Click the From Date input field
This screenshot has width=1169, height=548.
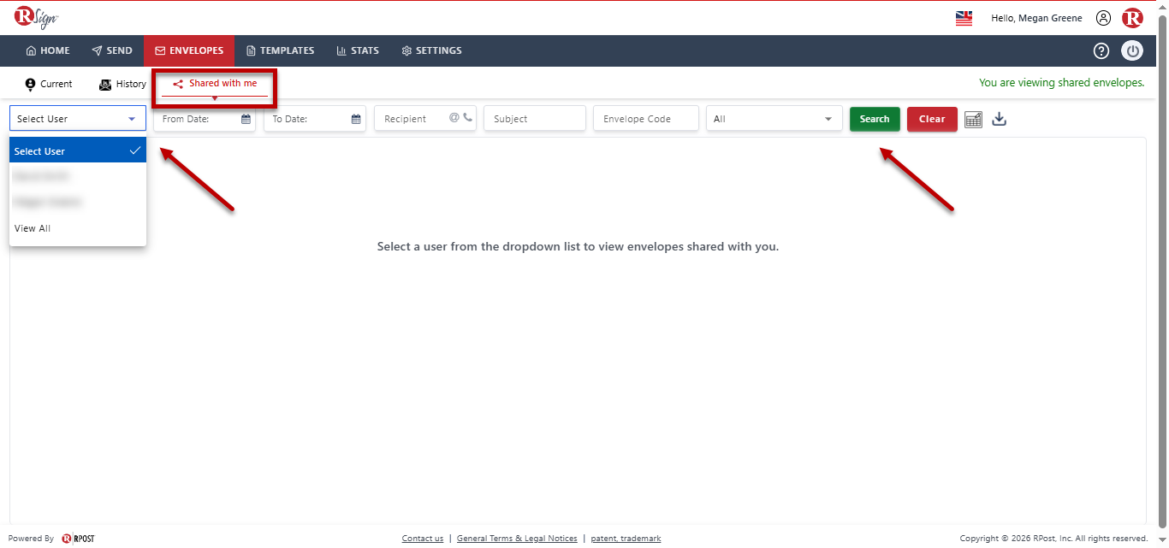pyautogui.click(x=205, y=119)
